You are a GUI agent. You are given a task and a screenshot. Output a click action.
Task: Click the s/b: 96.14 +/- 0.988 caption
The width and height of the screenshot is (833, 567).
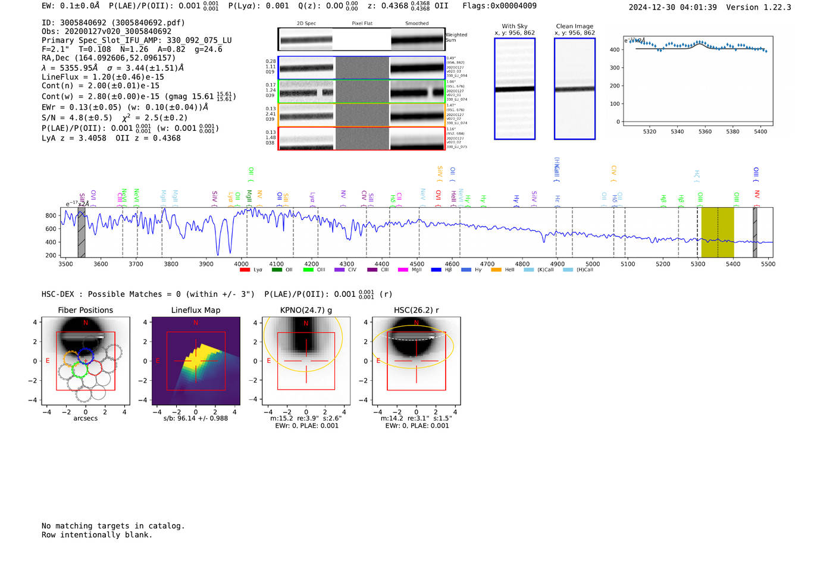point(196,418)
